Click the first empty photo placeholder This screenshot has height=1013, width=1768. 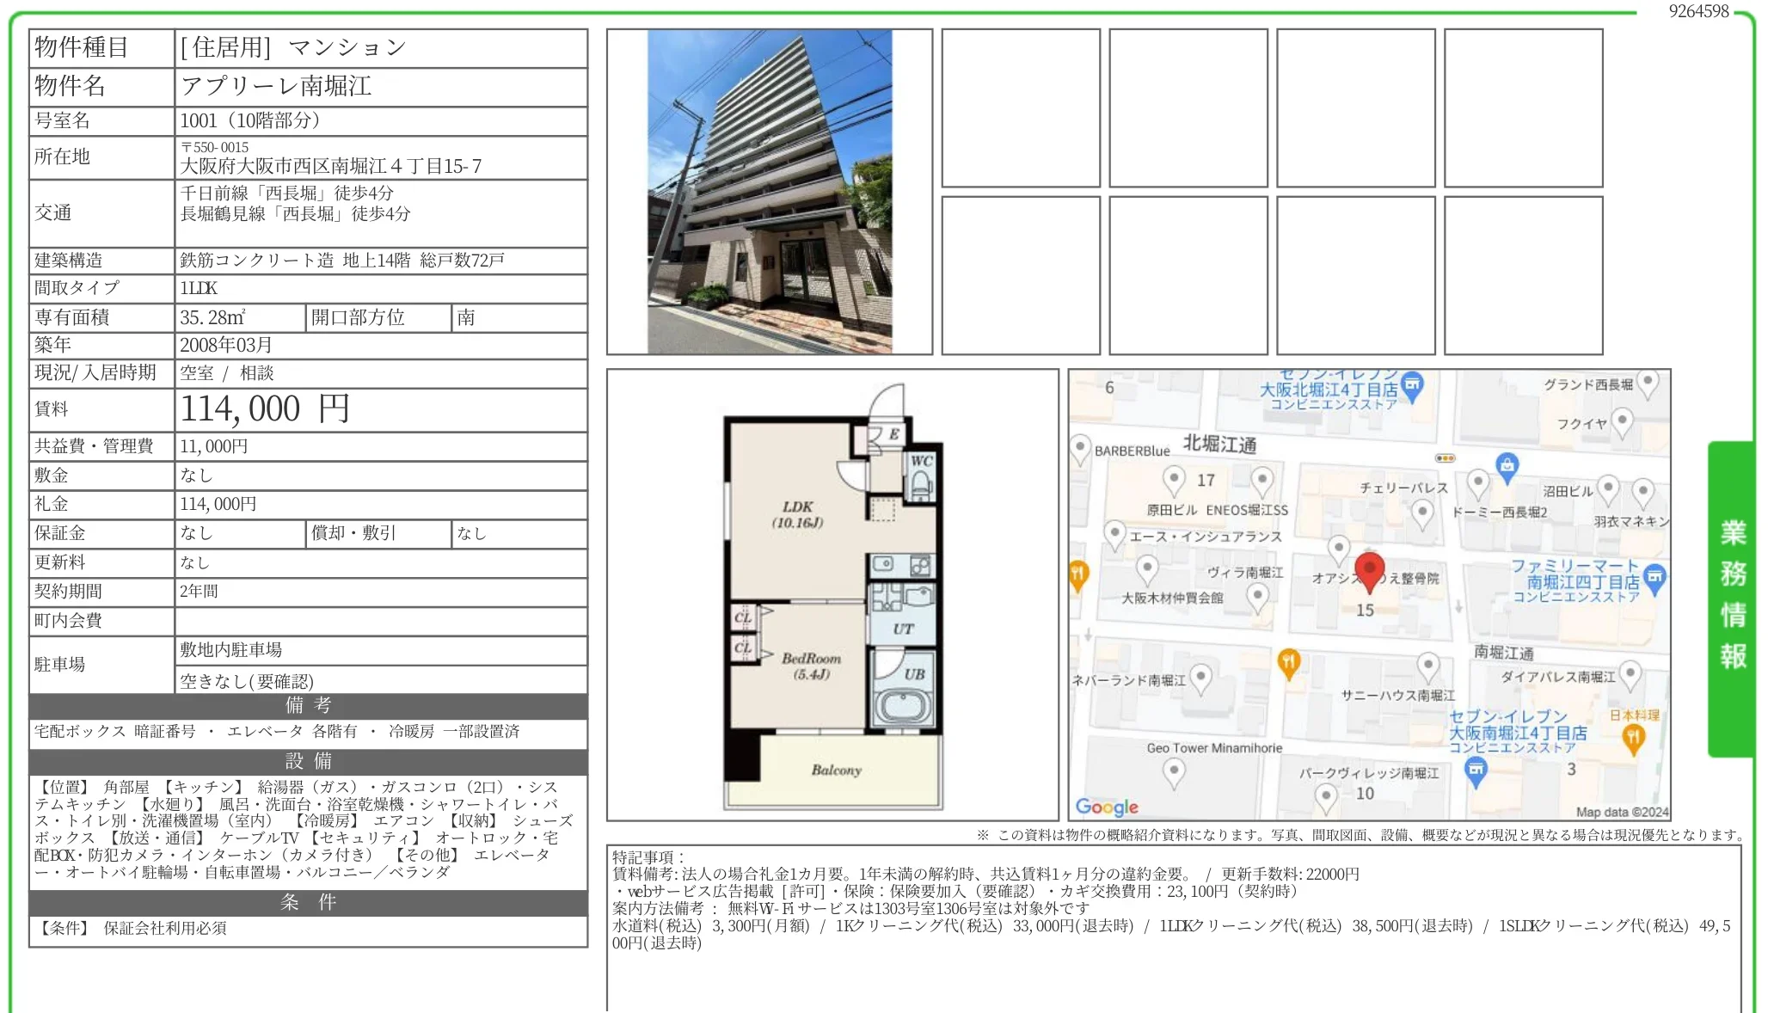[x=1020, y=108]
